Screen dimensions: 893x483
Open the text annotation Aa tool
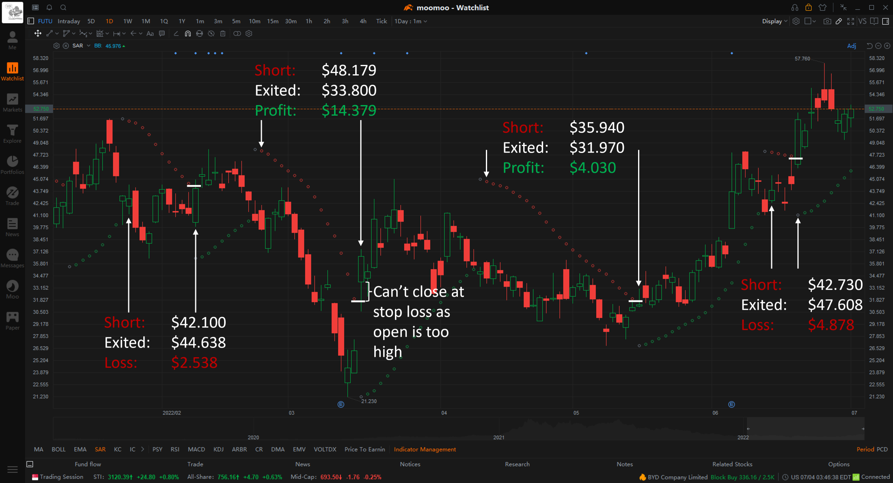click(x=150, y=34)
